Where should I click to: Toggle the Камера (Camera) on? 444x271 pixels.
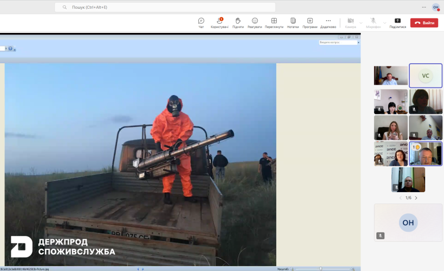[350, 23]
